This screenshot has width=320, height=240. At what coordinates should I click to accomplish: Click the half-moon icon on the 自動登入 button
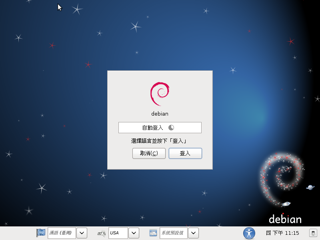pos(171,127)
